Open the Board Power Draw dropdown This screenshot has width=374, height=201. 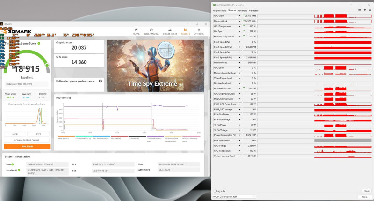(239, 89)
